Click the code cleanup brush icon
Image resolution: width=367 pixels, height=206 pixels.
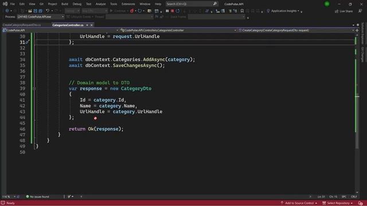[x=69, y=197]
